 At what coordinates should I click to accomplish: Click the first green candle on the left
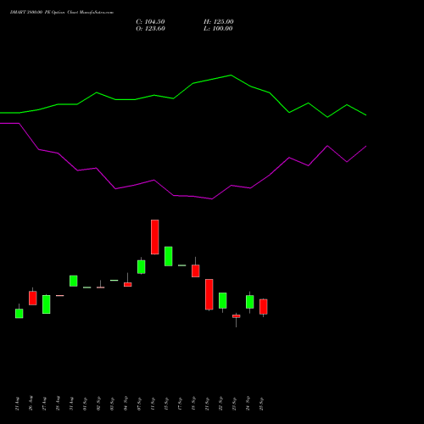[x=20, y=314]
